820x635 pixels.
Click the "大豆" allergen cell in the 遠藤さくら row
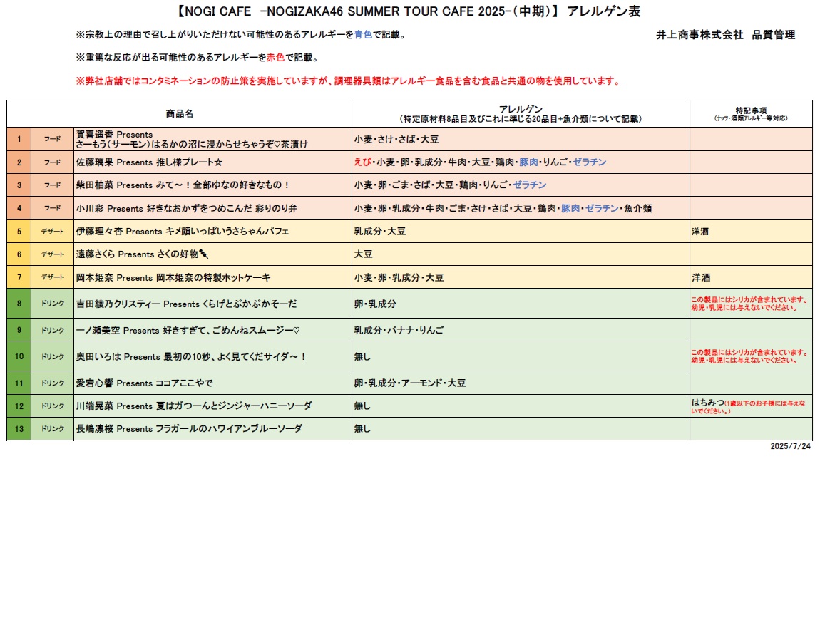[521, 254]
